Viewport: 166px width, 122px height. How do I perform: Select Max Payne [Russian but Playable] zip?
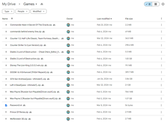[33, 92]
